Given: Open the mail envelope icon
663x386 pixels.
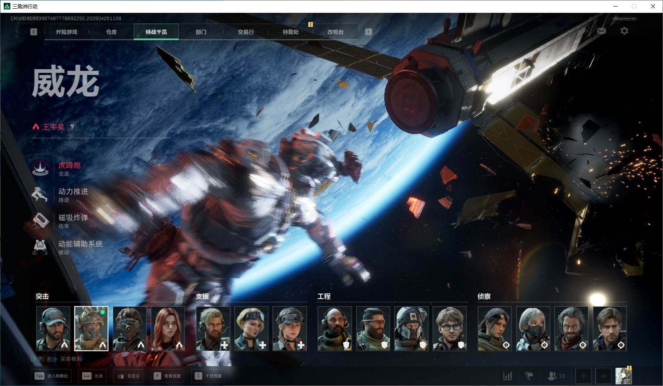Looking at the screenshot, I should click(601, 31).
